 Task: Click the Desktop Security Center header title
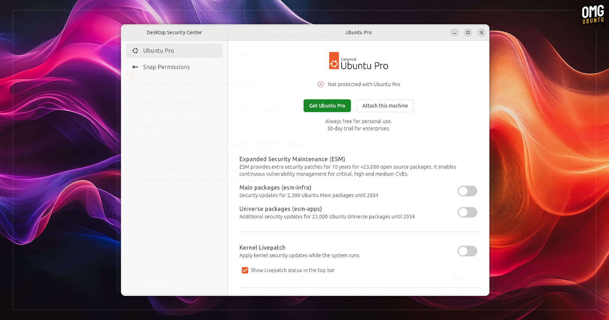point(174,32)
